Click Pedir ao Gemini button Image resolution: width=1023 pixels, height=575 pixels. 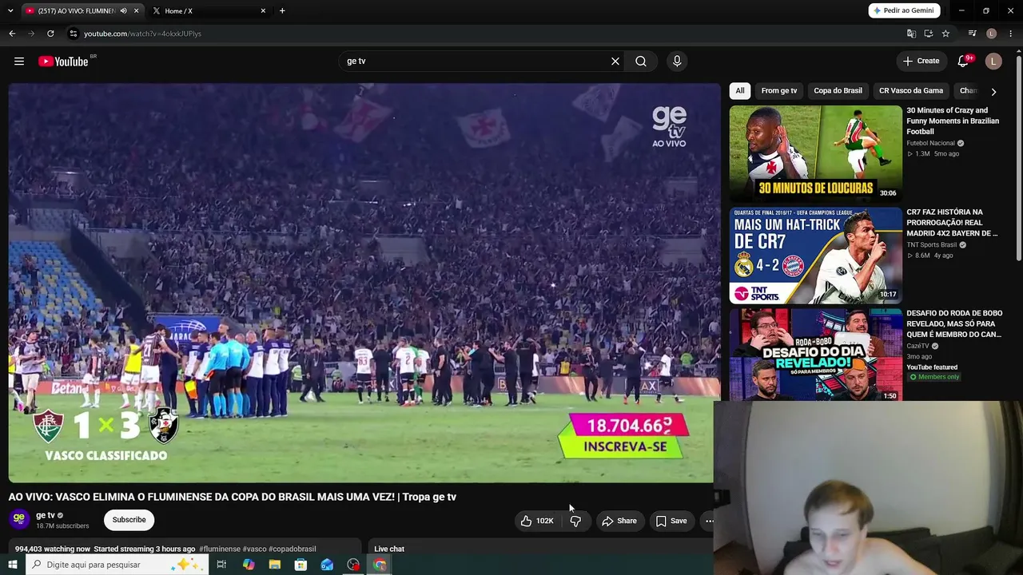click(904, 10)
